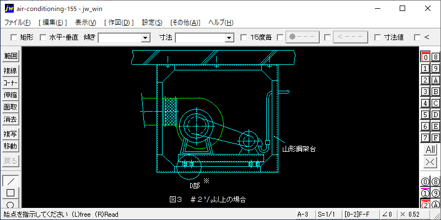The height and width of the screenshot is (220, 441).
Task: Select layer group circle 1
Action: [425, 194]
